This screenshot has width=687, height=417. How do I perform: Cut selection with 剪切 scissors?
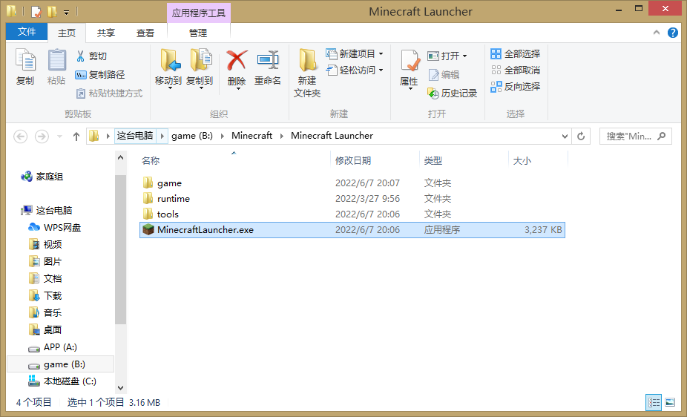click(91, 56)
